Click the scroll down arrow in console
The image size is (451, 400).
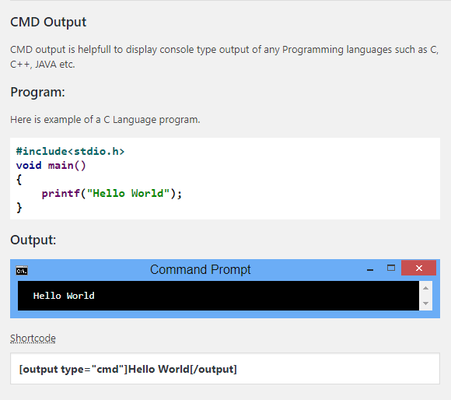coord(425,304)
